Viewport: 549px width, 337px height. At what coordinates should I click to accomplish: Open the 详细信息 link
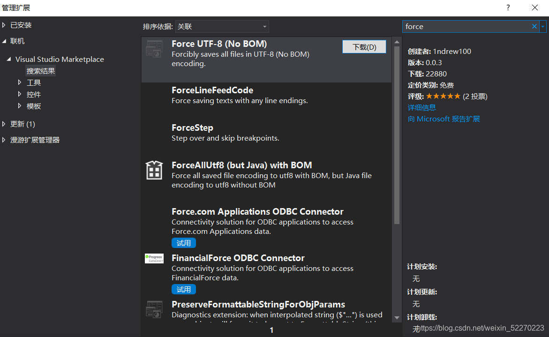421,107
